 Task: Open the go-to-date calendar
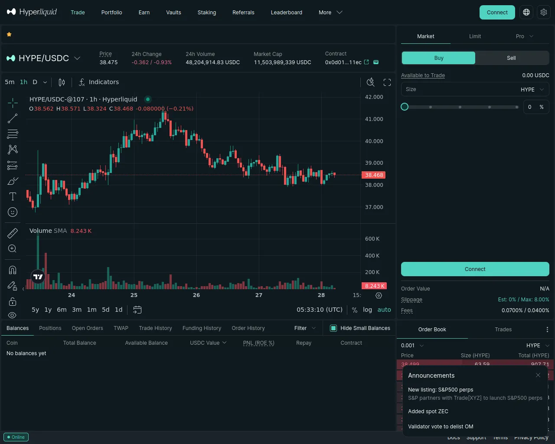[x=137, y=310]
